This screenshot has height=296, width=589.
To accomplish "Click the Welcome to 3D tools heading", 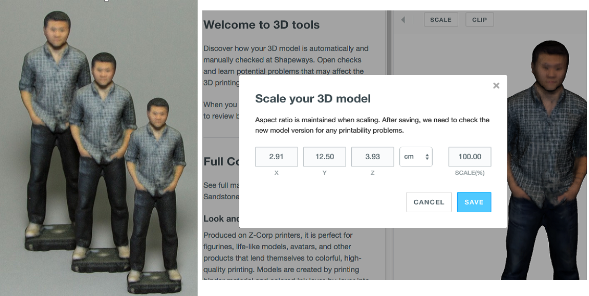I will click(262, 25).
